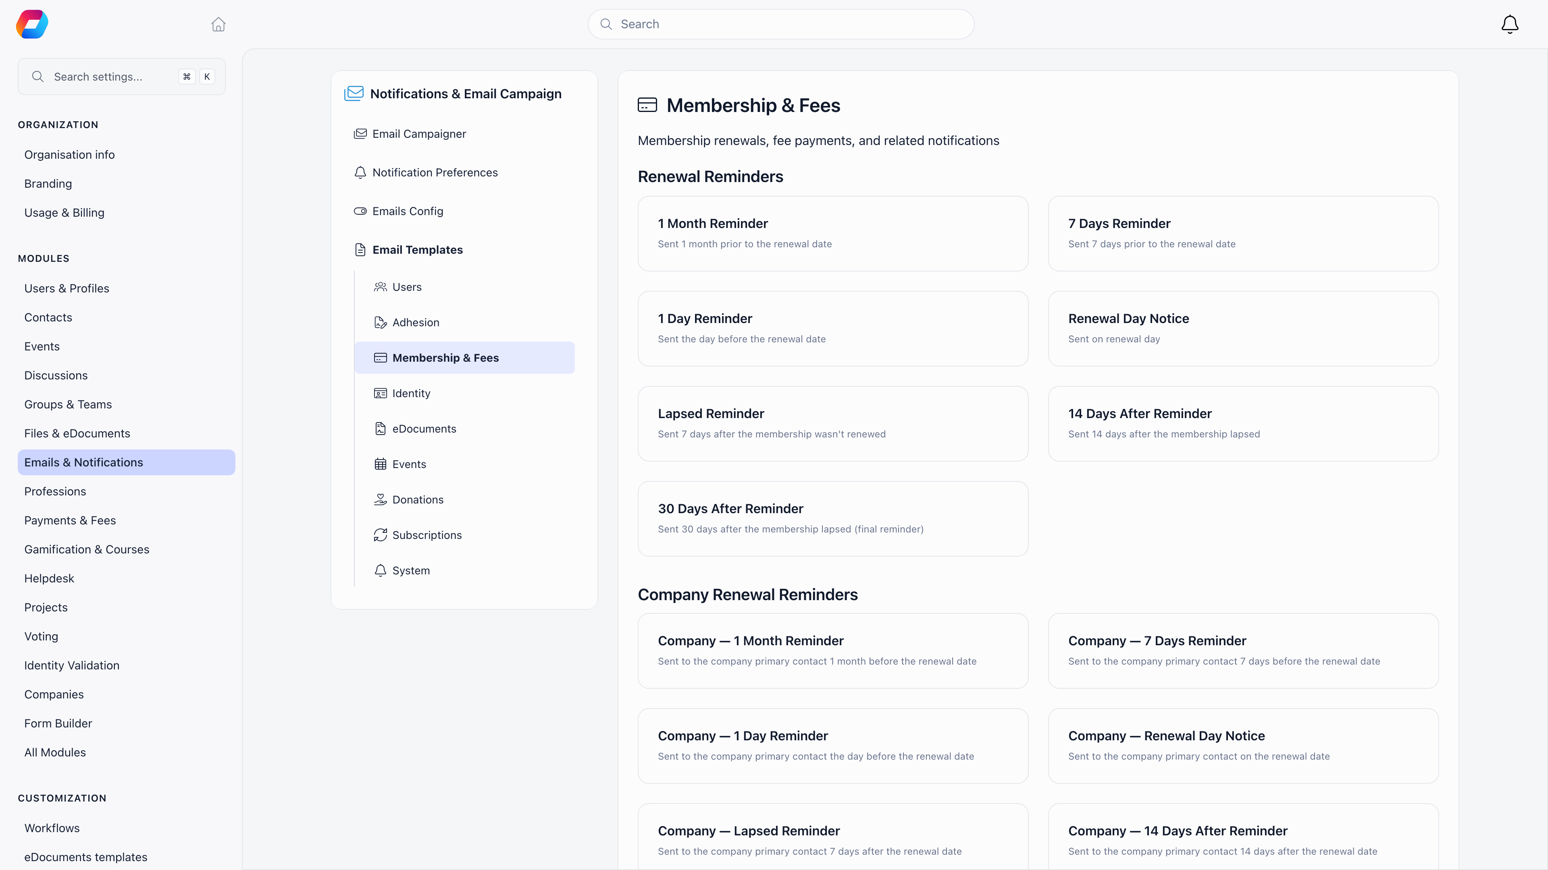Click the Emails Config toggle icon
1548x870 pixels.
coord(360,211)
